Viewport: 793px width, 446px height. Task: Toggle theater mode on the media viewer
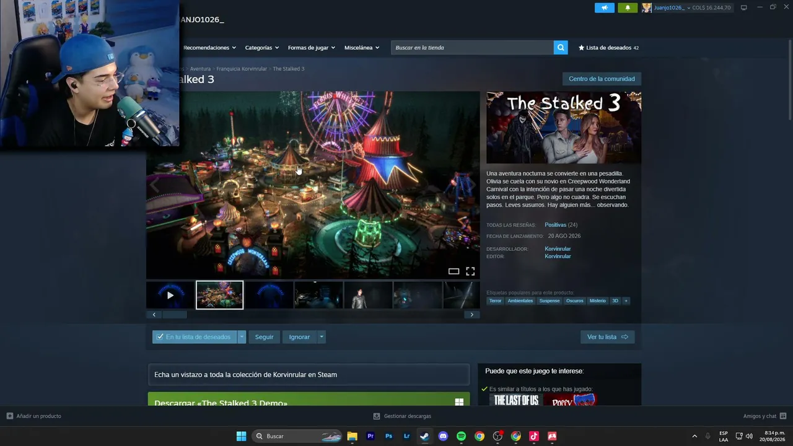click(x=453, y=271)
